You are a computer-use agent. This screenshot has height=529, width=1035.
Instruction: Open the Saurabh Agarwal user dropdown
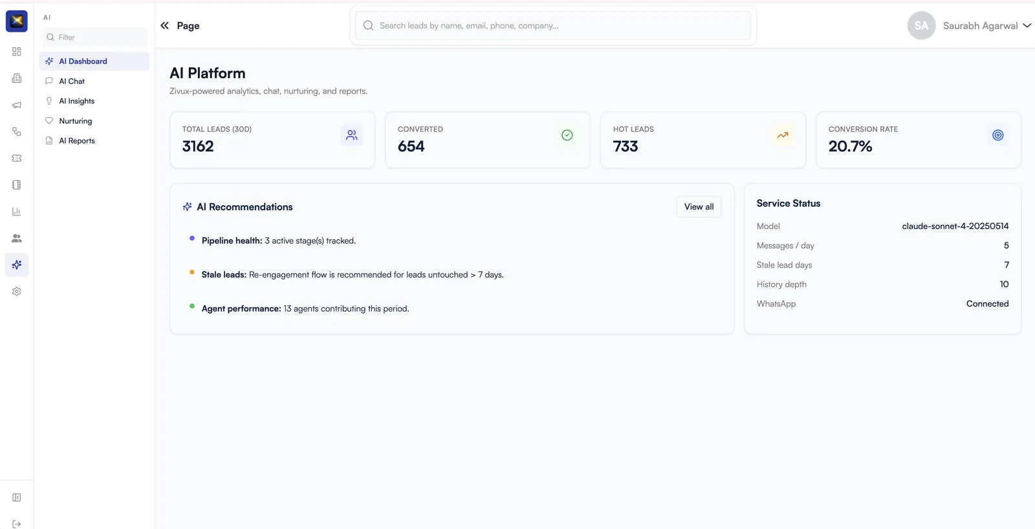click(x=987, y=26)
